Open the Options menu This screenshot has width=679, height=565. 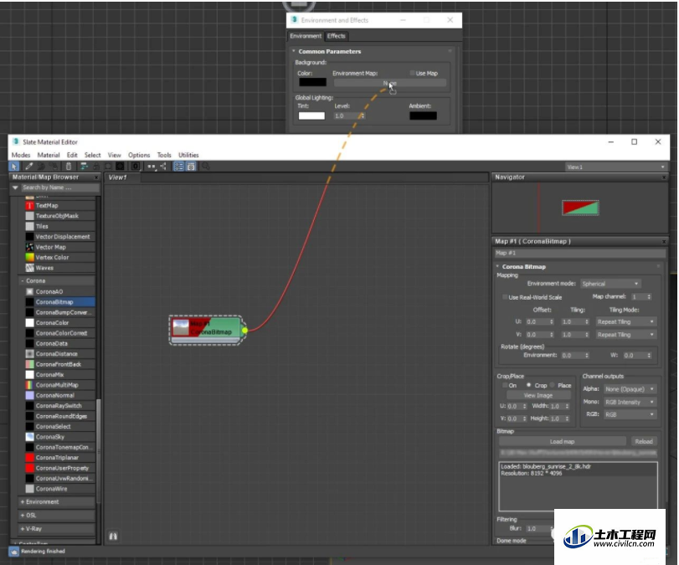(139, 155)
